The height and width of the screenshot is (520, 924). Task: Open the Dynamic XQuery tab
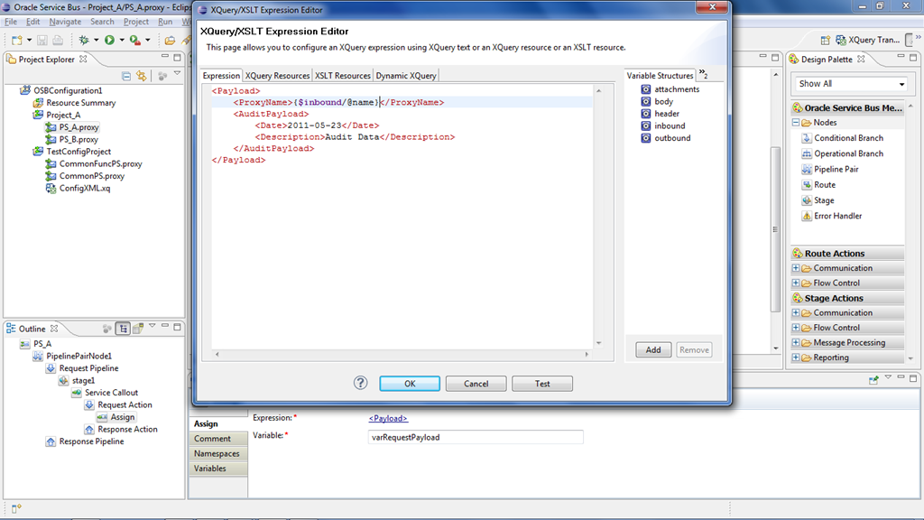pyautogui.click(x=405, y=76)
